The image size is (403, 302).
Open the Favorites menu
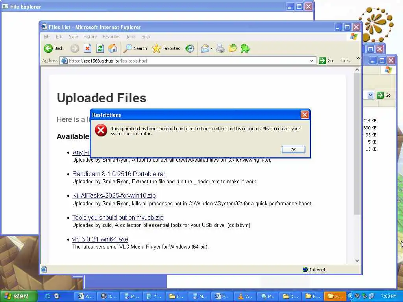click(x=111, y=37)
